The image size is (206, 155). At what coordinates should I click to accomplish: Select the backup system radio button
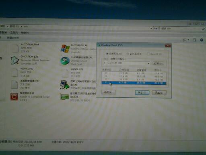128,54
